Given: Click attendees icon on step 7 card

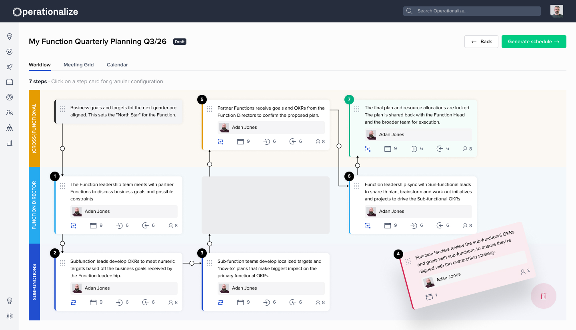Looking at the screenshot, I should click(465, 149).
